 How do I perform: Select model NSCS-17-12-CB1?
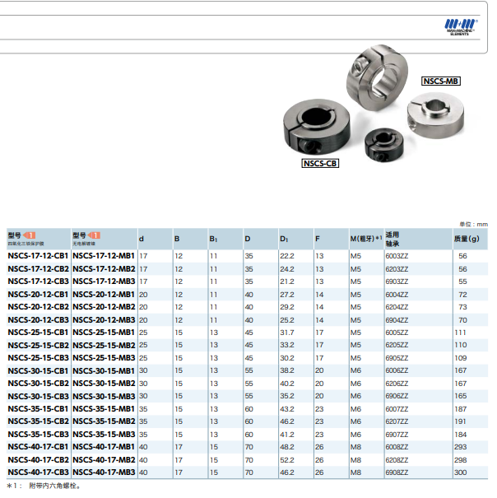point(38,256)
